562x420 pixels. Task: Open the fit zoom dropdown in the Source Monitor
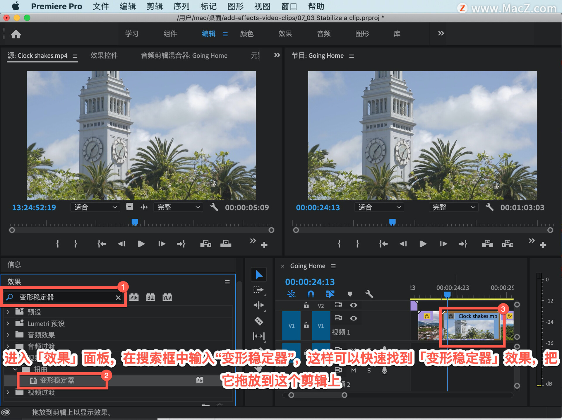point(95,207)
